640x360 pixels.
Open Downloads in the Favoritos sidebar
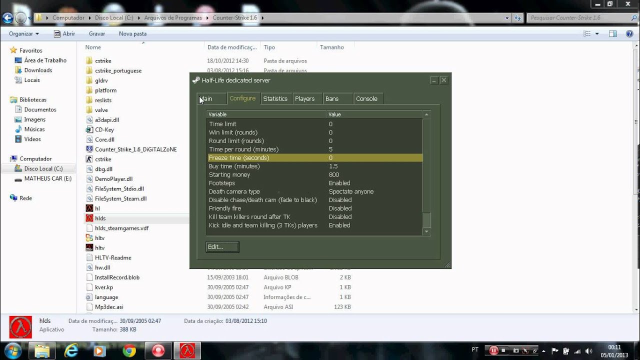point(38,70)
